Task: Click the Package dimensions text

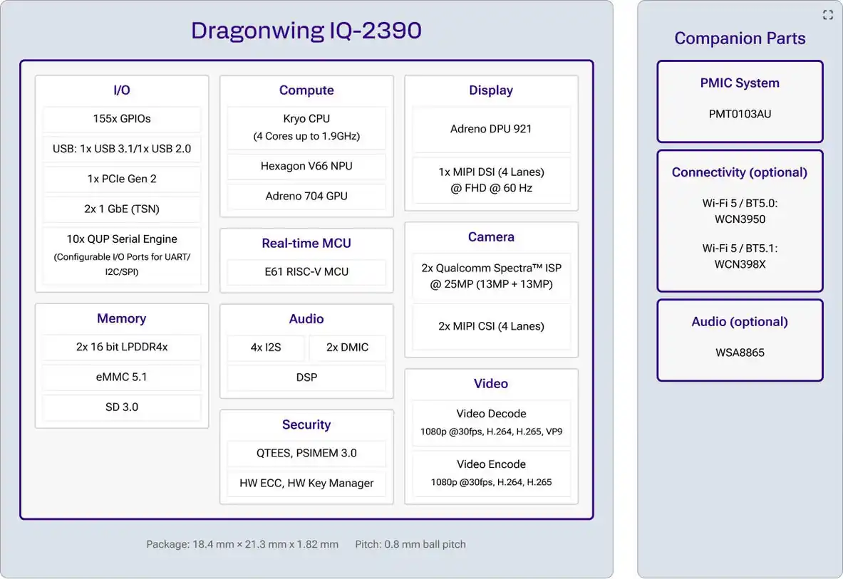Action: (x=242, y=545)
